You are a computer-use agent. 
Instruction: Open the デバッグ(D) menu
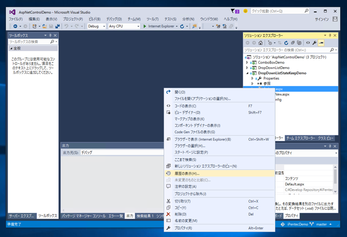[x=114, y=19]
